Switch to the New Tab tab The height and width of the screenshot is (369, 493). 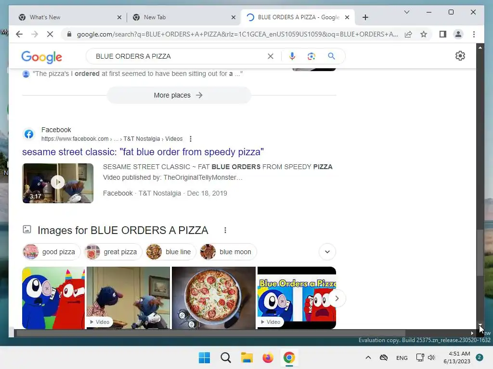[x=182, y=17]
